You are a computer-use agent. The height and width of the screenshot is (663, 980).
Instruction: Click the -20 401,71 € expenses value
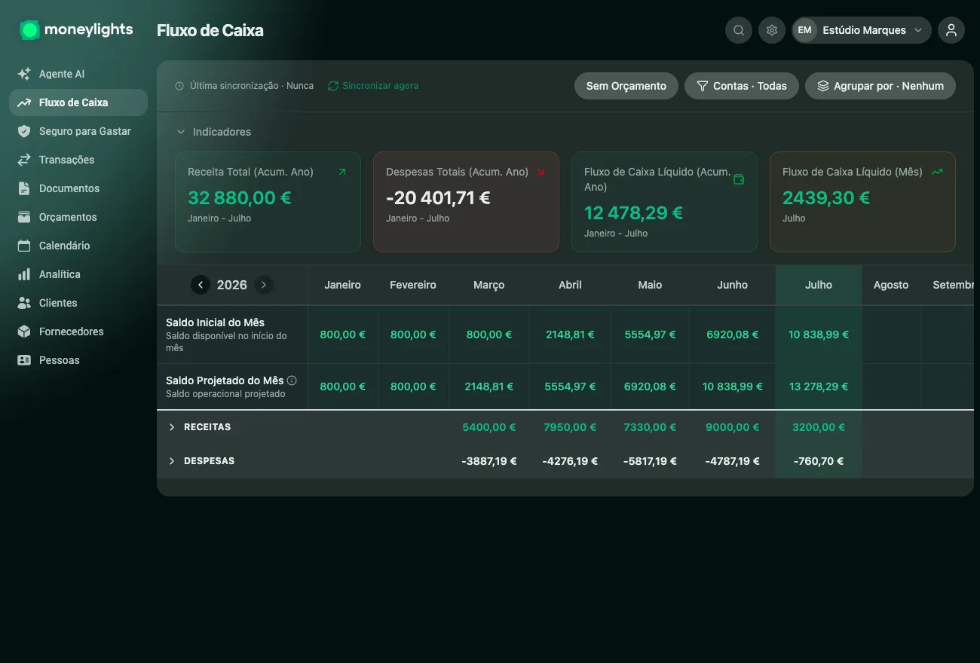click(438, 198)
